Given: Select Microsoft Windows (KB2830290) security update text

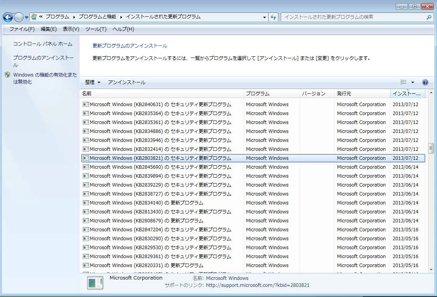Looking at the screenshot, I should [x=161, y=238].
